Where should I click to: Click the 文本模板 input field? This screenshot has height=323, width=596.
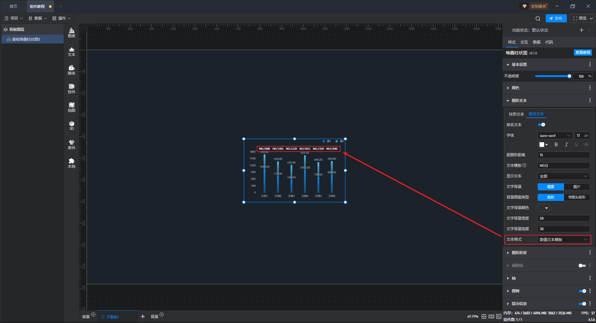[563, 166]
